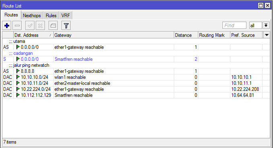
Task: Sort by Dst. Address column header
Action: click(x=33, y=35)
